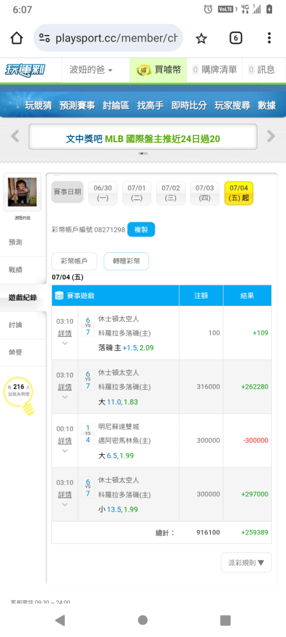The height and width of the screenshot is (637, 286).
Task: Click the 複製 account number button
Action: tap(141, 229)
